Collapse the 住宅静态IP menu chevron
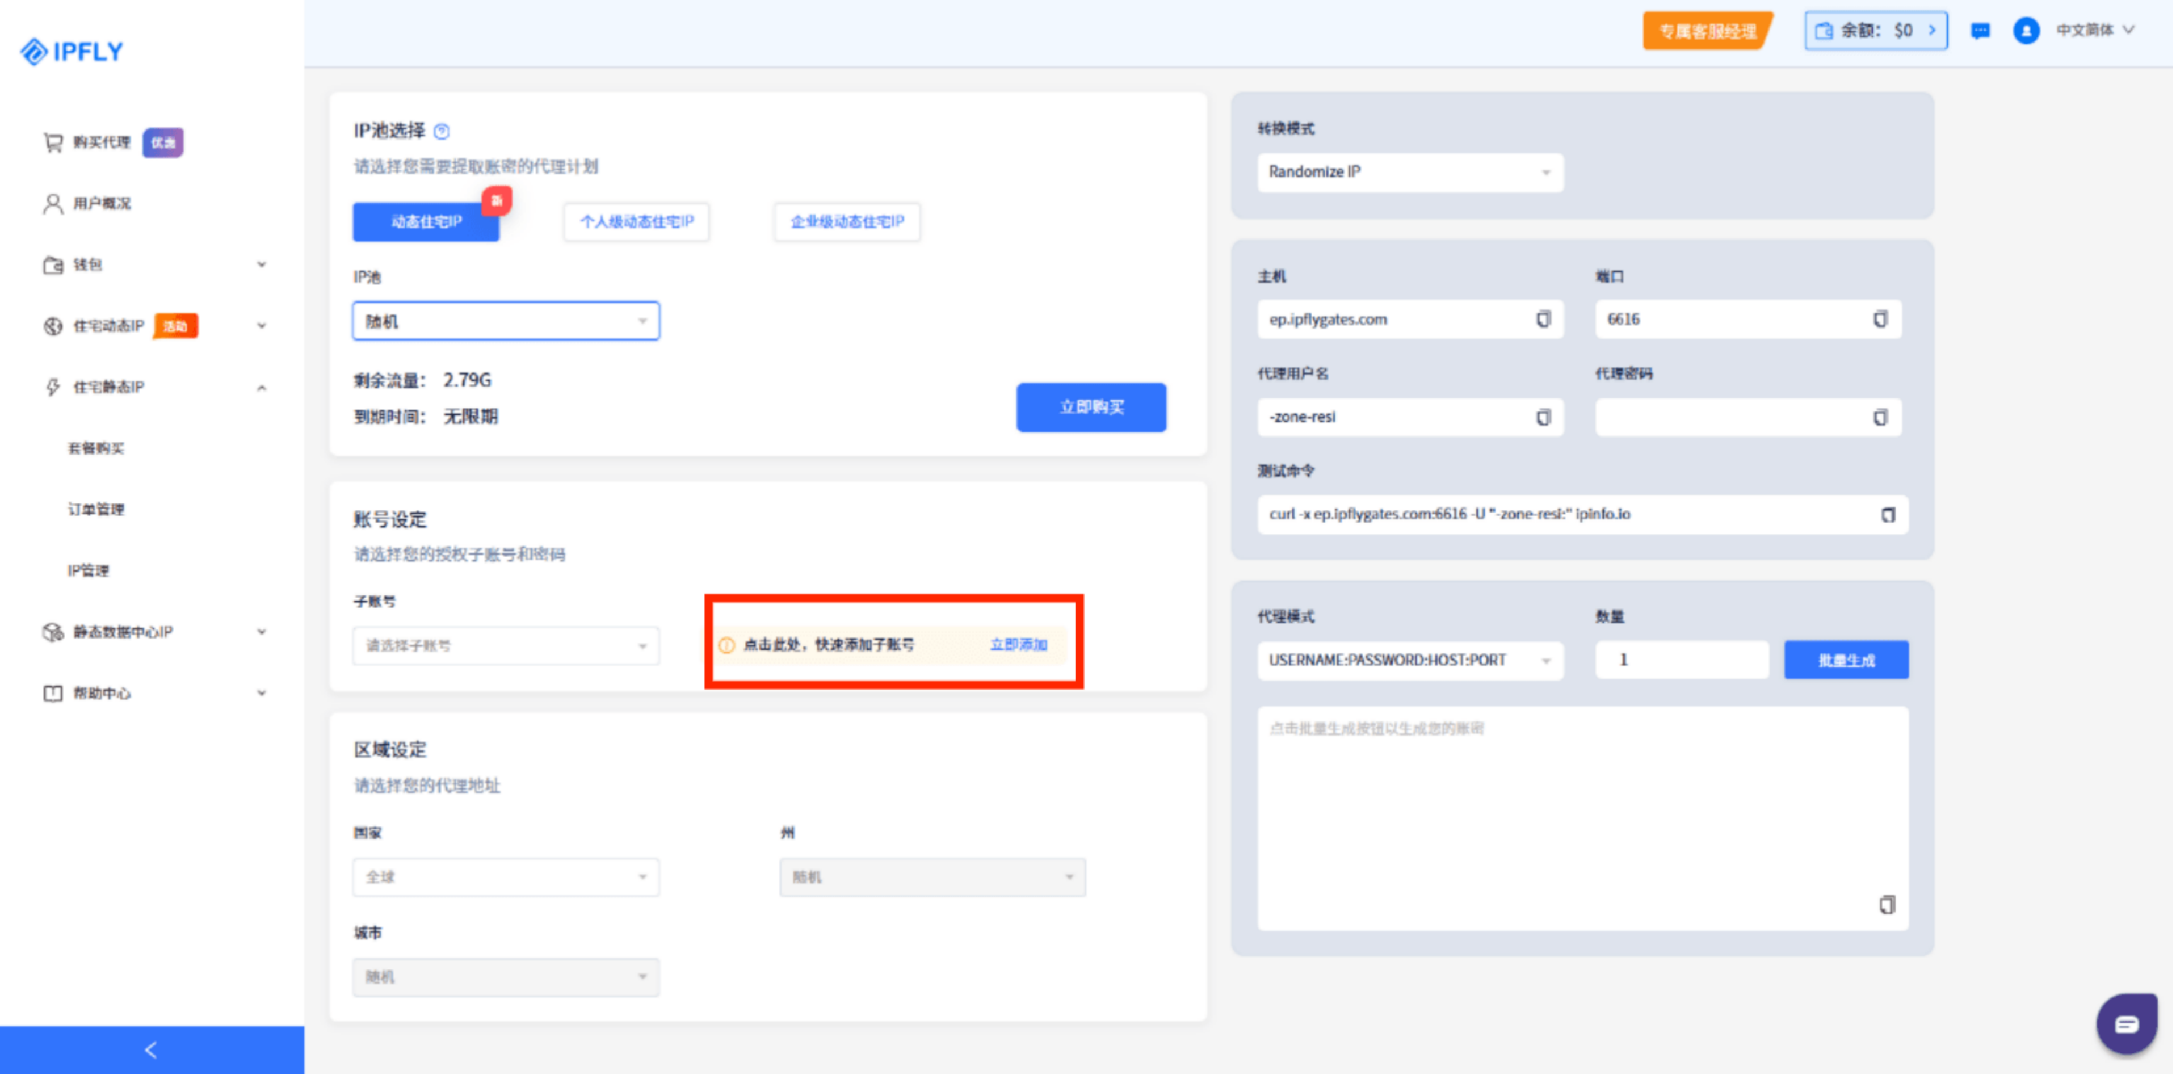2176x1075 pixels. [x=261, y=388]
